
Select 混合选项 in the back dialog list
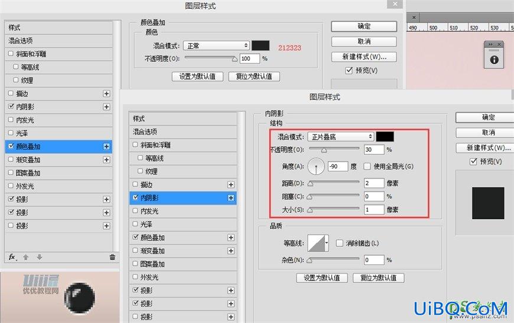tap(58, 41)
